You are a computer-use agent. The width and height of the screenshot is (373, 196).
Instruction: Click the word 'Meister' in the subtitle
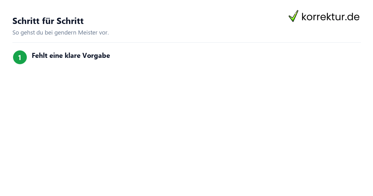[87, 33]
